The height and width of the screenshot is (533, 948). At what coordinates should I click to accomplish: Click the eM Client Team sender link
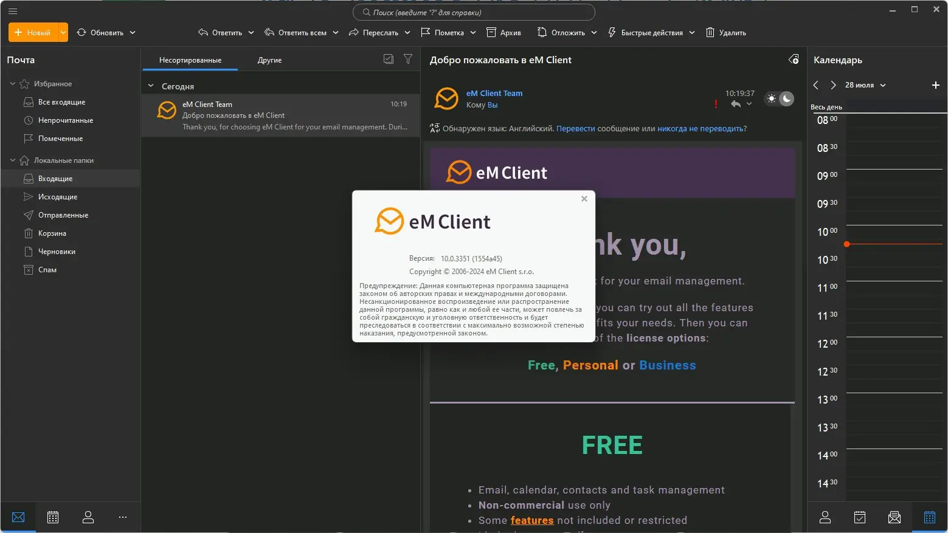pos(494,93)
